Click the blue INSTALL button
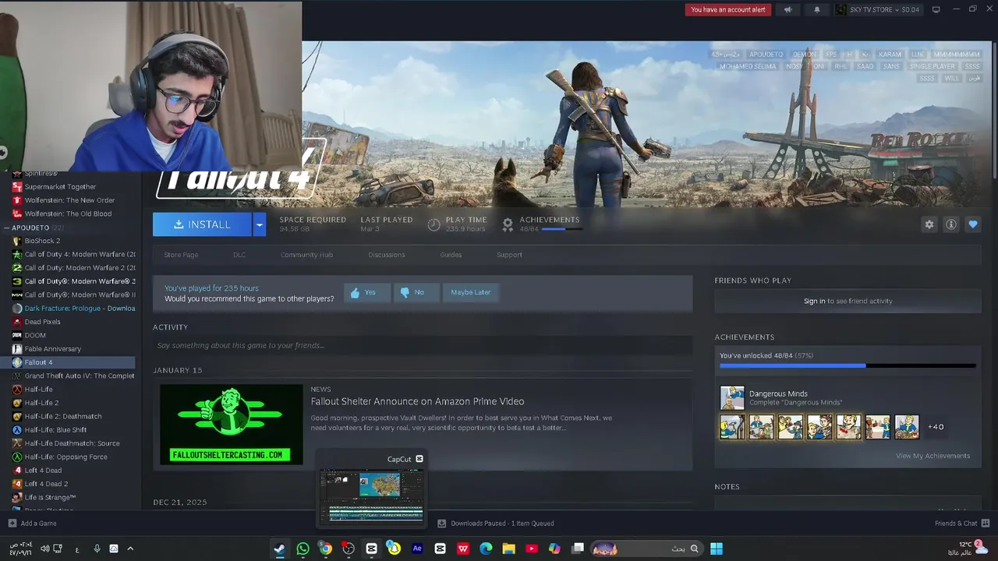 click(202, 224)
